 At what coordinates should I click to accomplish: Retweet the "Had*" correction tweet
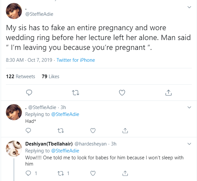[61, 131]
